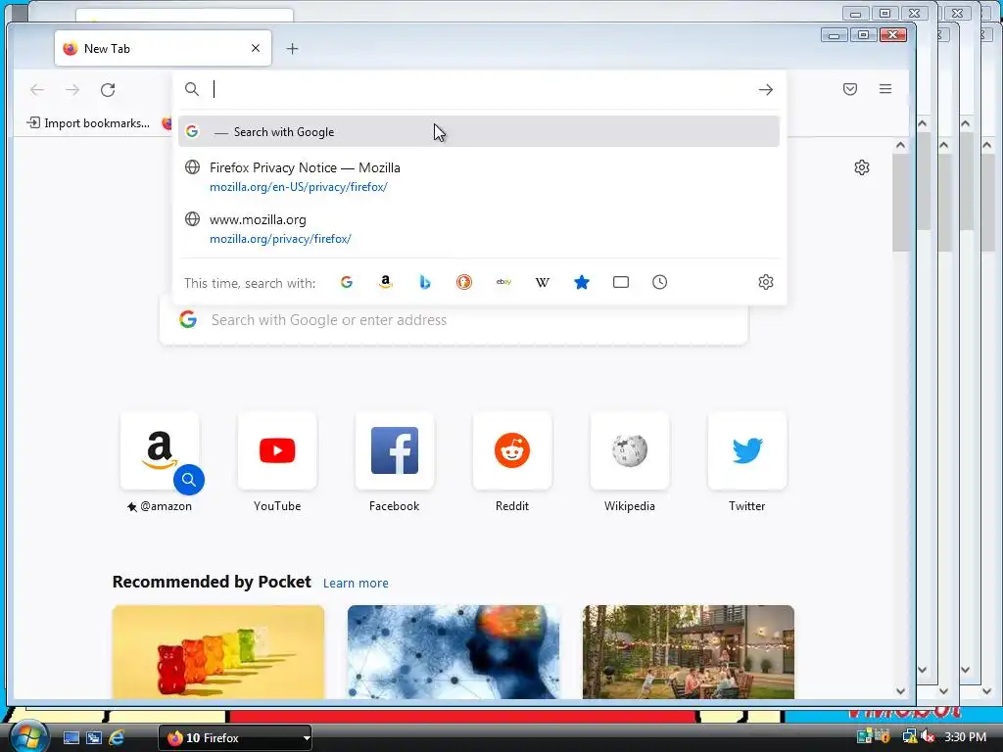Open search settings gear in dropdown
Viewport: 1003px width, 752px height.
tap(766, 282)
